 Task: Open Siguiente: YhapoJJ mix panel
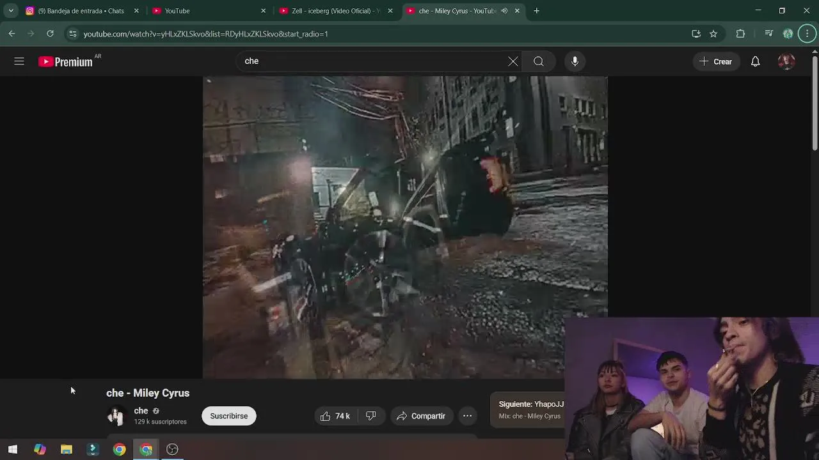(x=528, y=410)
